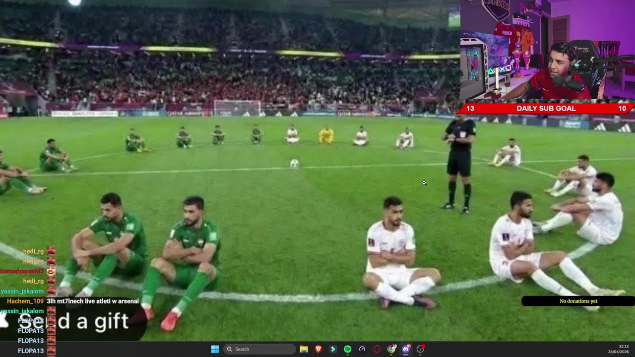
Task: Click the hamedrayenMS username in chat
Action: click(x=22, y=271)
